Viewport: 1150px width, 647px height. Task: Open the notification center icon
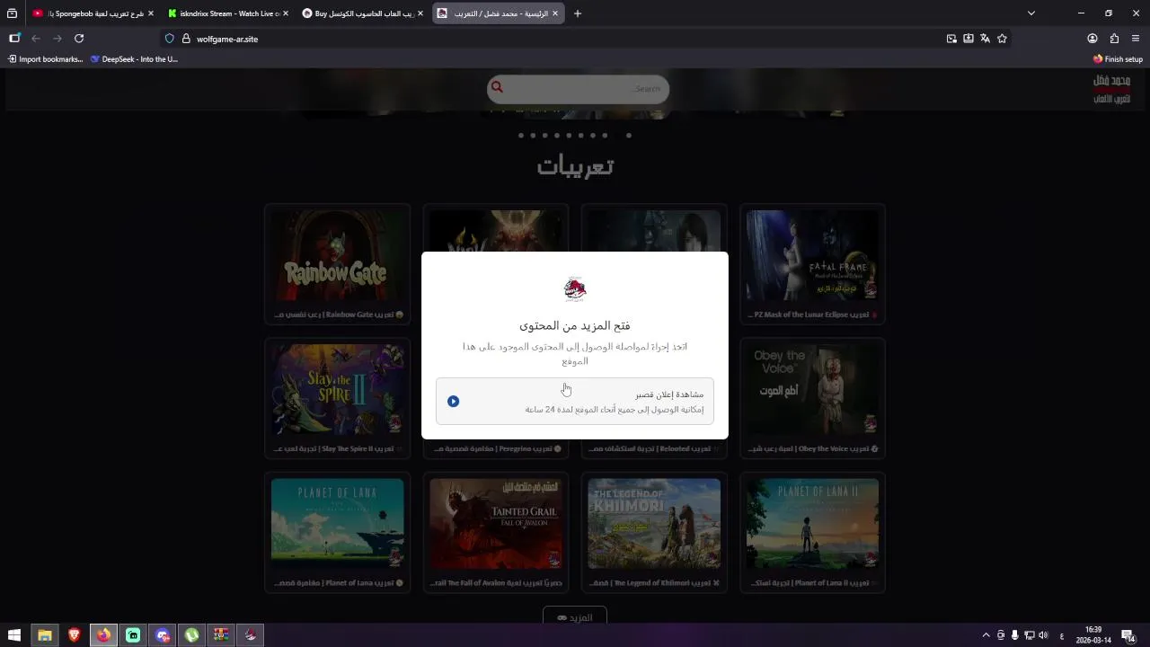click(x=1128, y=635)
